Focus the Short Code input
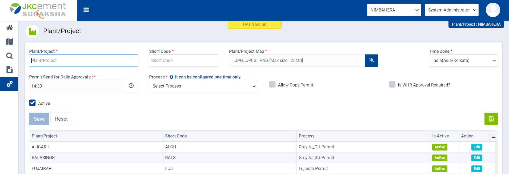 coord(184,61)
